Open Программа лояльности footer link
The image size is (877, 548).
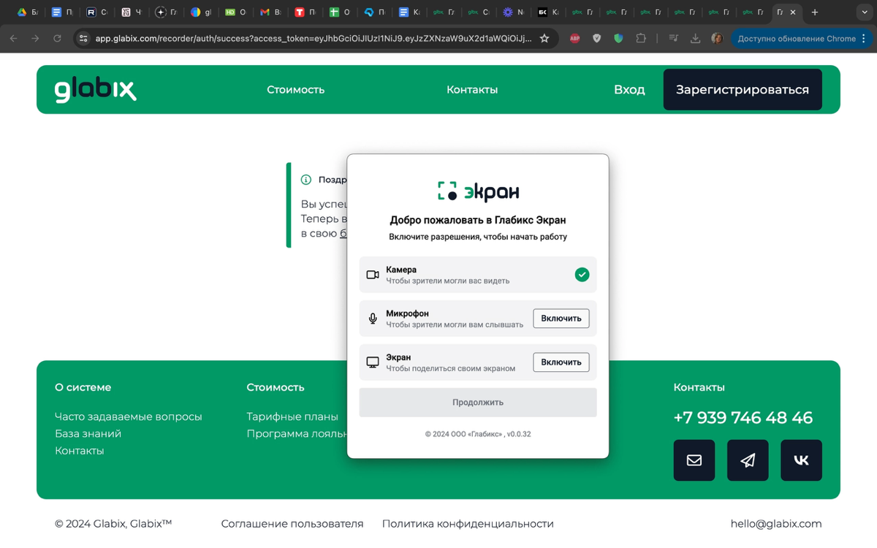coord(297,433)
